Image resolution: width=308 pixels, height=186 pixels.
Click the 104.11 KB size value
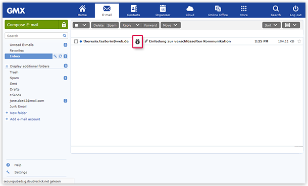pos(286,41)
